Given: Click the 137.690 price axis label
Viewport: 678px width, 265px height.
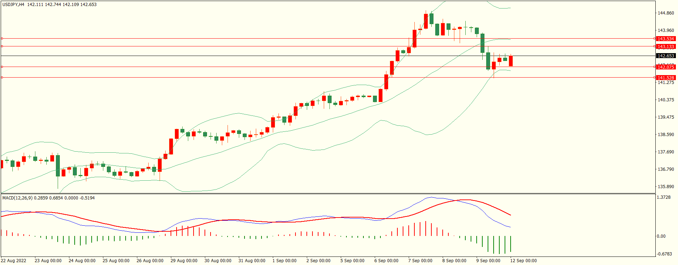Looking at the screenshot, I should [666, 152].
